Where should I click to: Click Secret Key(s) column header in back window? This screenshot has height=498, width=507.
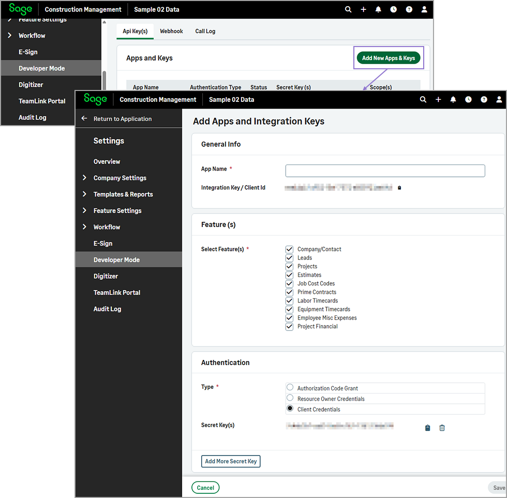point(293,87)
